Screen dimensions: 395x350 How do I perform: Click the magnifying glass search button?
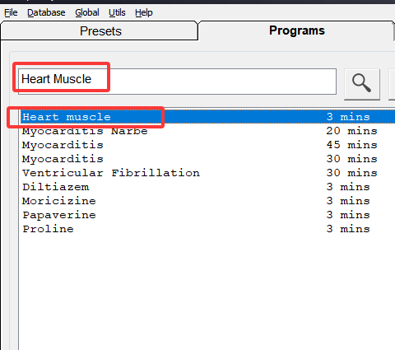362,84
